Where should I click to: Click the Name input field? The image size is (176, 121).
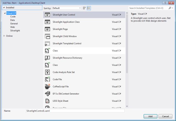pyautogui.click(x=75, y=111)
